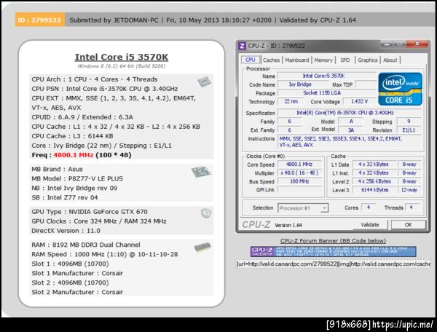Open the Intel Core i5 3570K title link
The width and height of the screenshot is (437, 332).
pyautogui.click(x=122, y=57)
